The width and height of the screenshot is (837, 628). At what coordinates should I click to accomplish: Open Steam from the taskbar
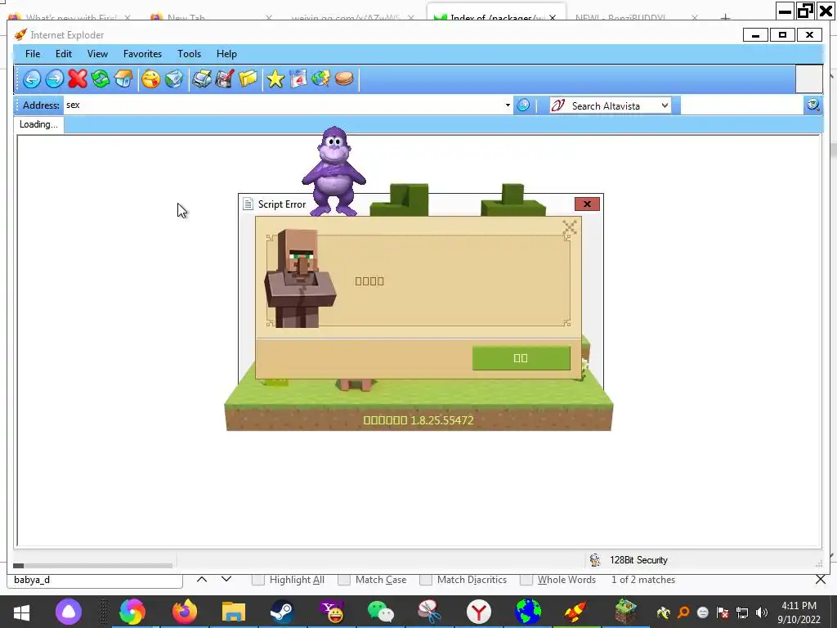click(x=282, y=612)
